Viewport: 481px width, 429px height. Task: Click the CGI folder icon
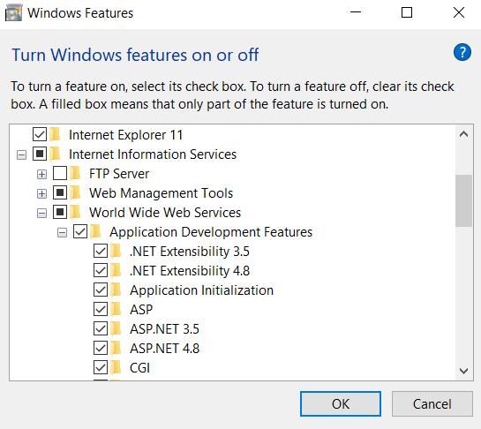point(116,367)
